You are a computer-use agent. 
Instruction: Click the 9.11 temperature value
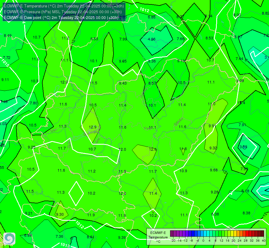(5, 80)
